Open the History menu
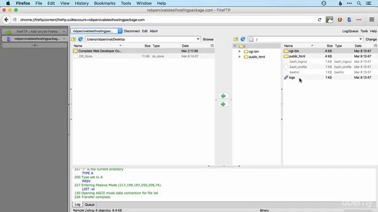Screen dimensions: 378x212 (82, 4)
